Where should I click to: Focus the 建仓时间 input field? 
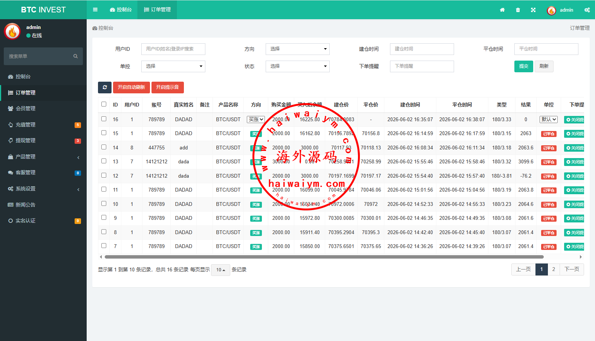422,49
